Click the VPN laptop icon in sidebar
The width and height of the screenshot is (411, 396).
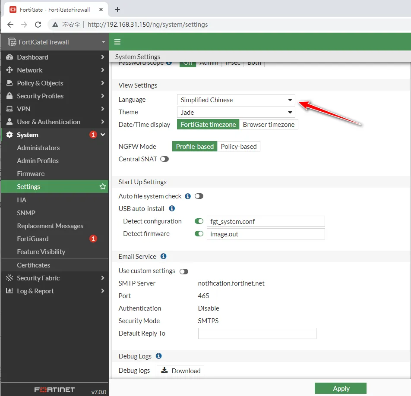point(9,109)
